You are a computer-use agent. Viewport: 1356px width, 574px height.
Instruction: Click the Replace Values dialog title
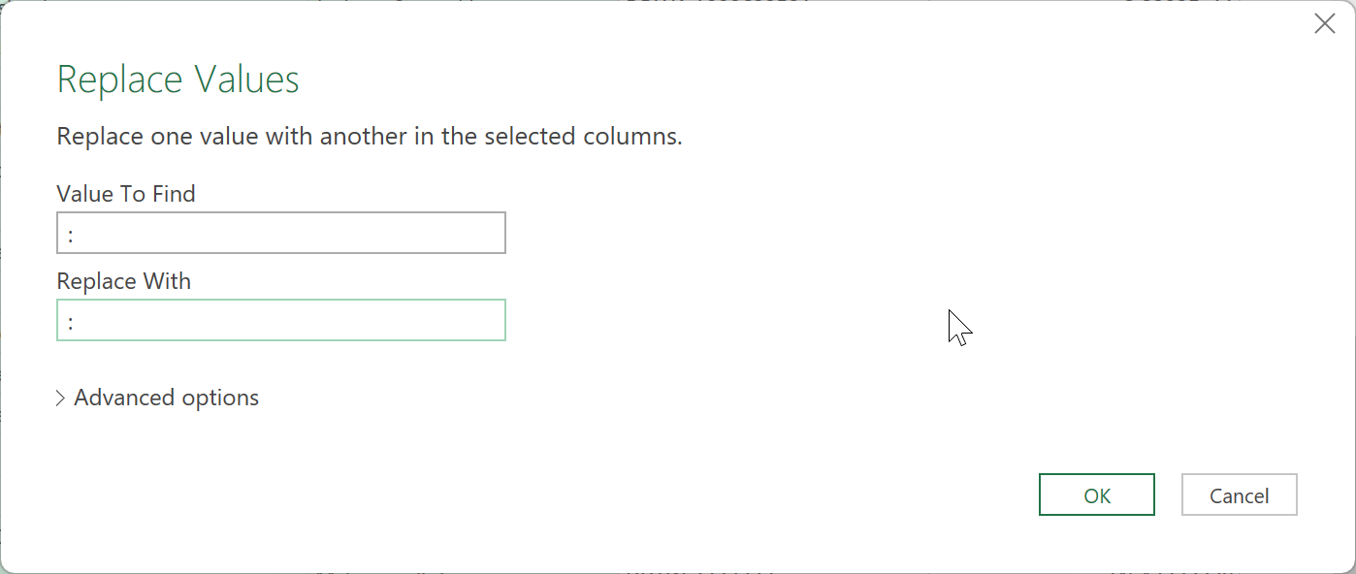coord(178,80)
